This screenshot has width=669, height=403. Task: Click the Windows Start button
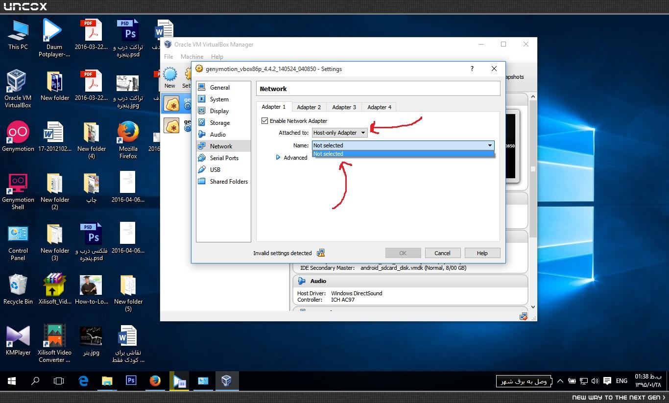pyautogui.click(x=12, y=381)
